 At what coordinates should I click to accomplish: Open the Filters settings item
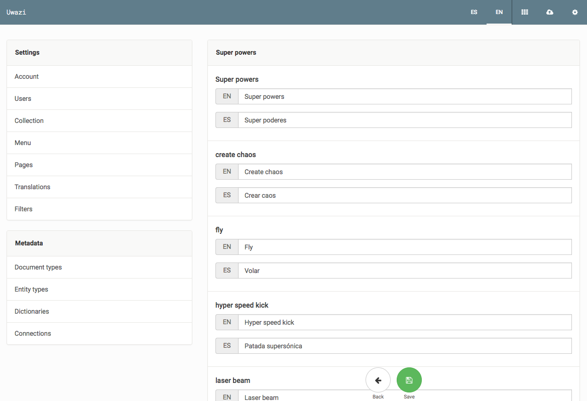pyautogui.click(x=24, y=209)
